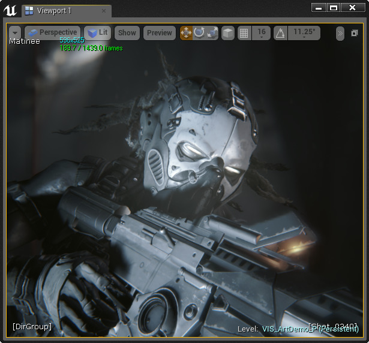This screenshot has width=369, height=343.
Task: Change the Lit view mode
Action: coord(98,32)
